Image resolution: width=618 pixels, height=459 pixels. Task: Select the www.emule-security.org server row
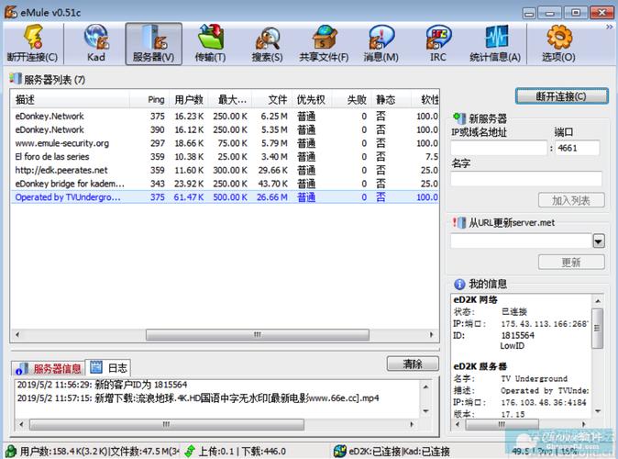click(x=225, y=143)
